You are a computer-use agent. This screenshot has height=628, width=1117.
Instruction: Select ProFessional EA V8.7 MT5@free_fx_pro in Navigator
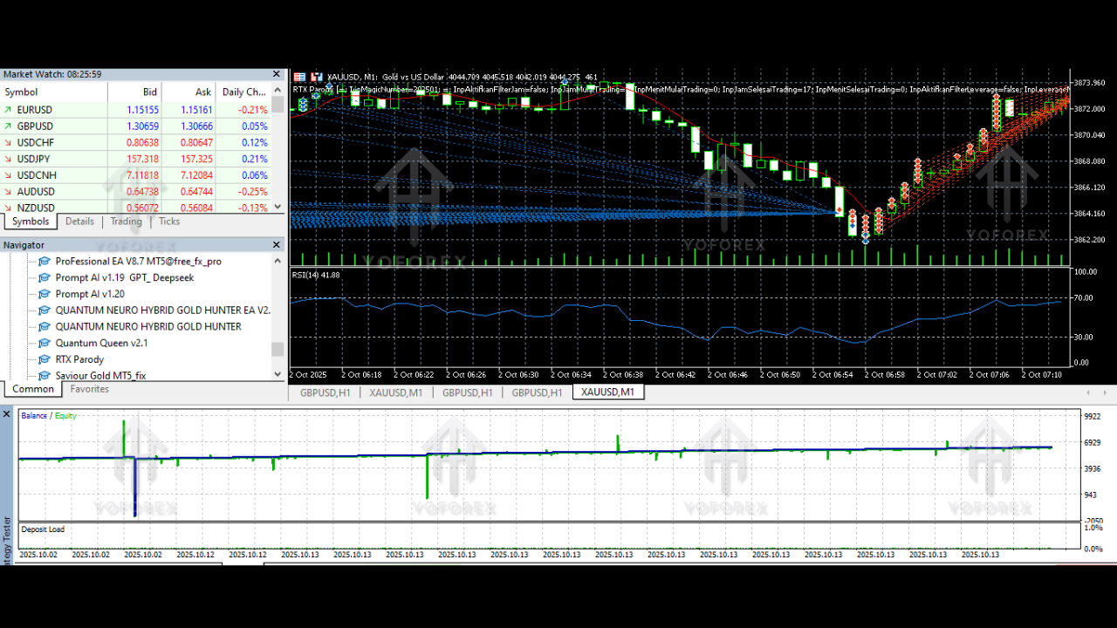coord(138,261)
